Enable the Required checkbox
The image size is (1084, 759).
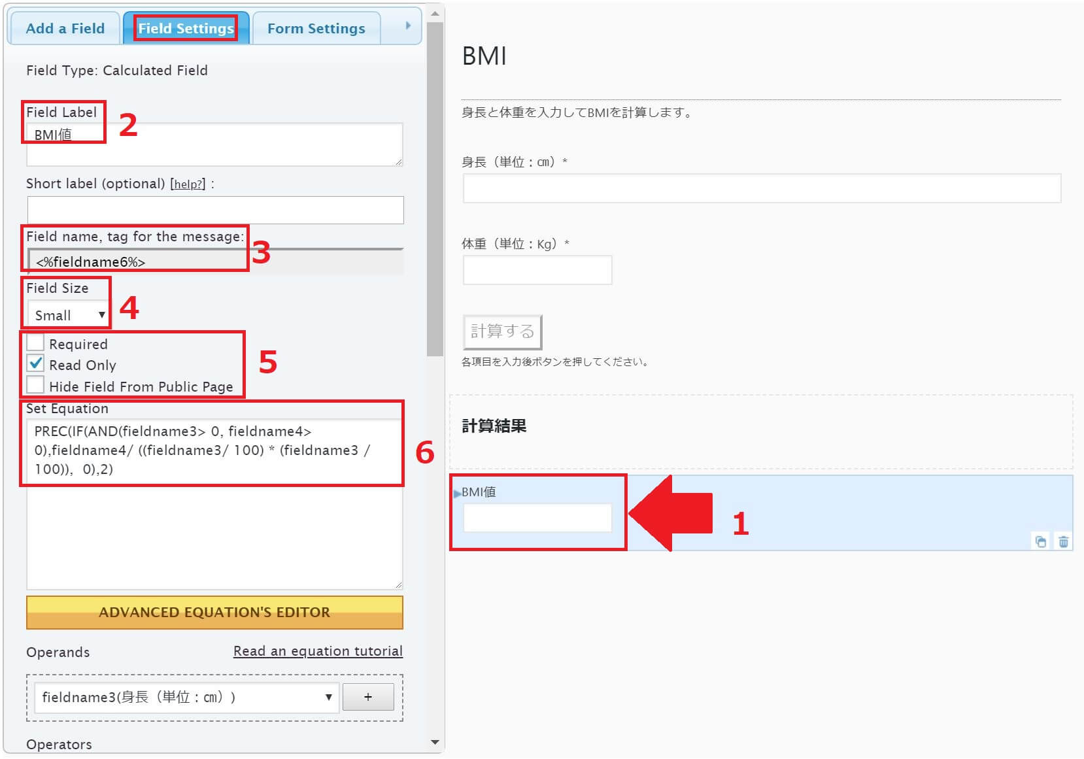click(35, 343)
